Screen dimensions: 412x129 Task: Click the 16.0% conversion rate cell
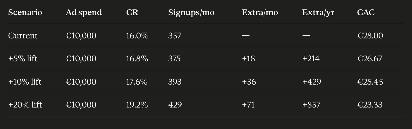(137, 36)
